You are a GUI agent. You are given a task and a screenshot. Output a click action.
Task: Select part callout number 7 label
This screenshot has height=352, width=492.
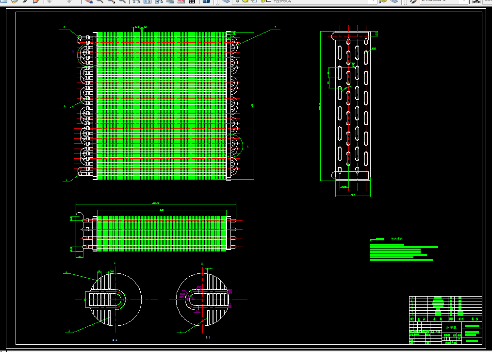click(x=276, y=28)
